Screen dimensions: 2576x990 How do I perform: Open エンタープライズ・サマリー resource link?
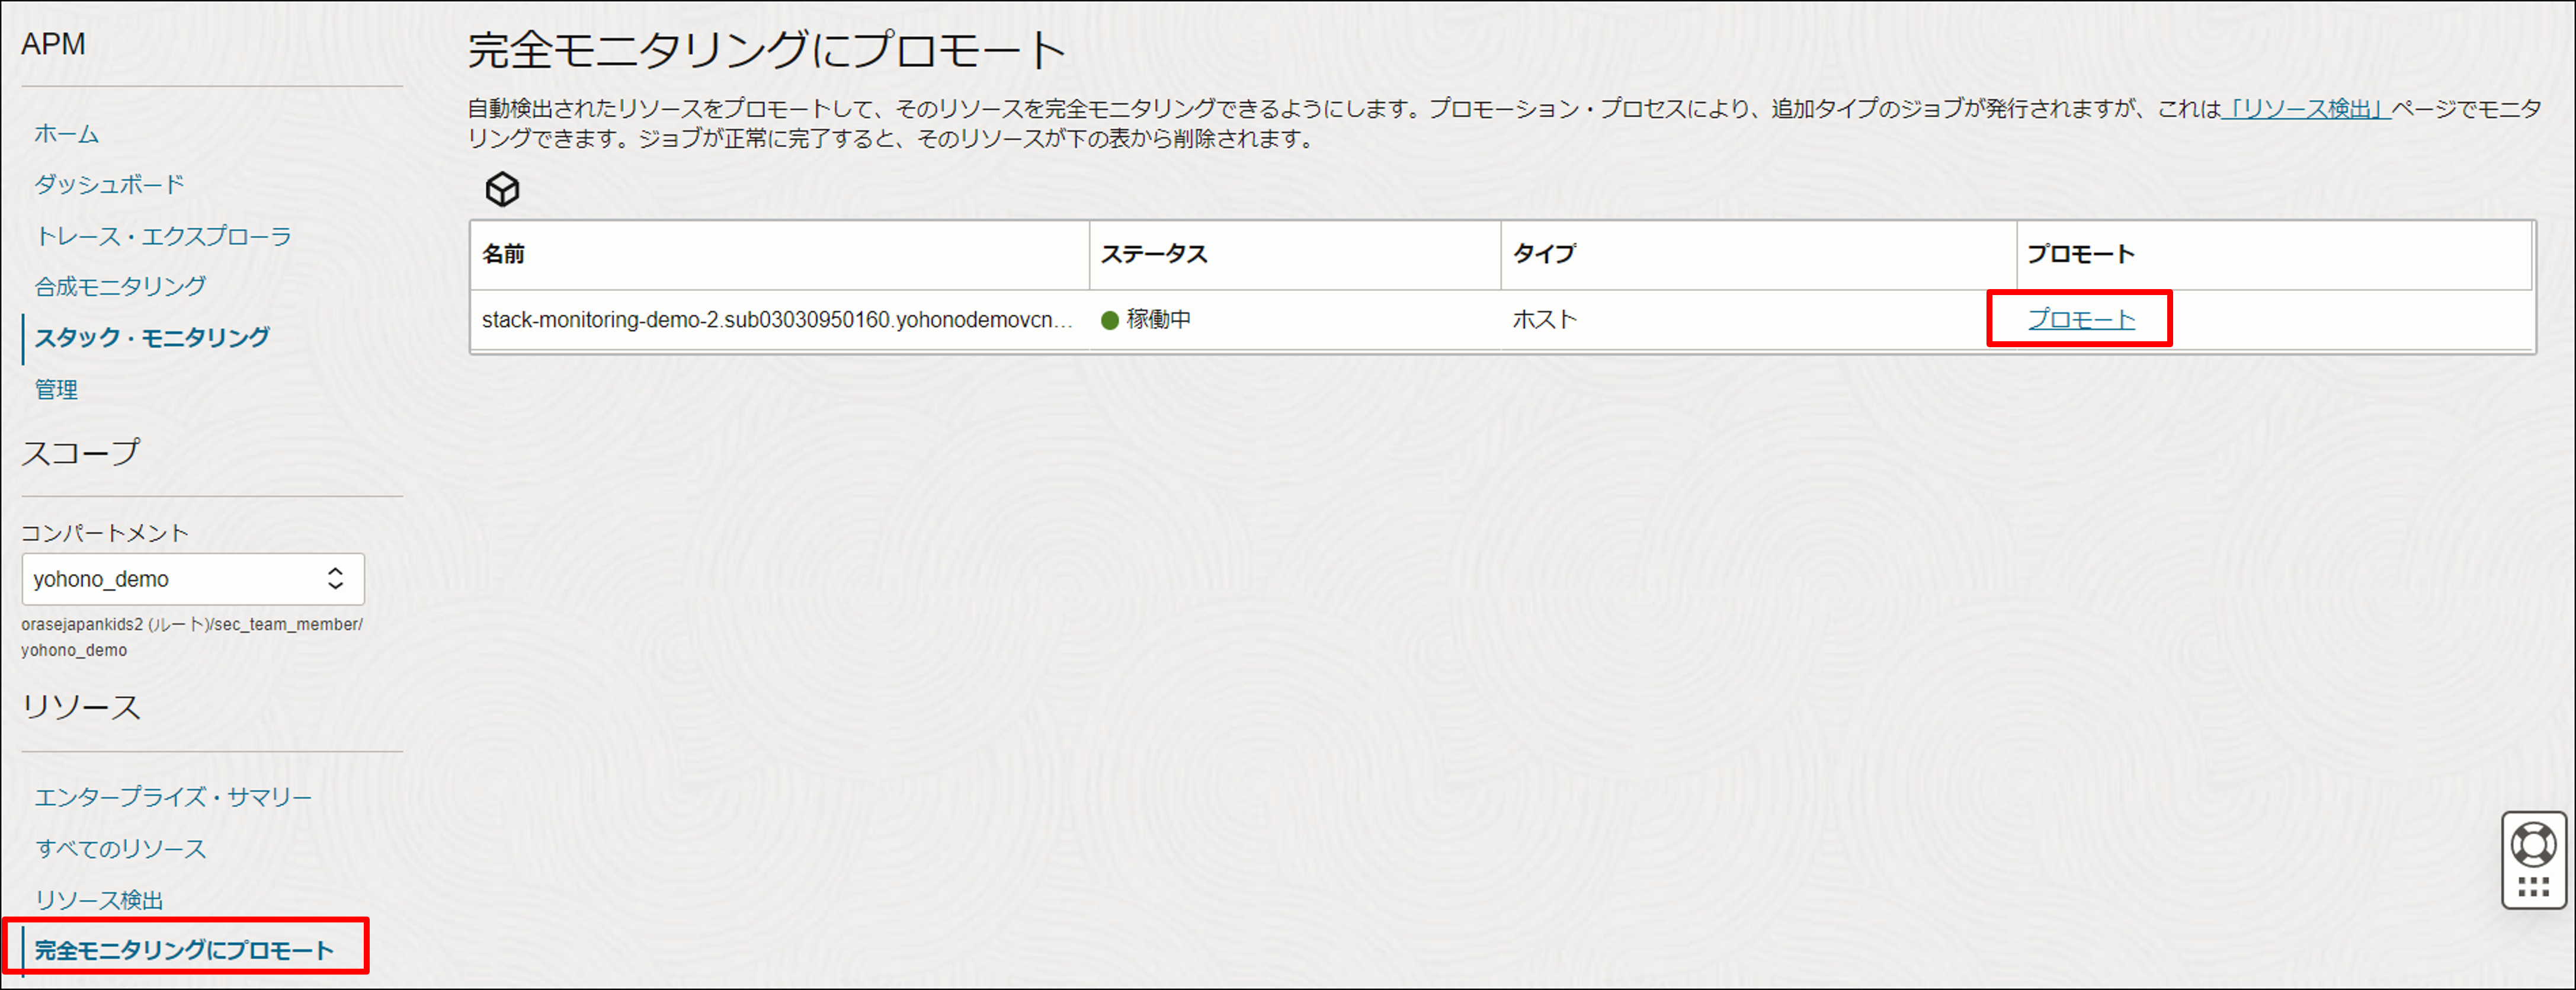(x=173, y=797)
